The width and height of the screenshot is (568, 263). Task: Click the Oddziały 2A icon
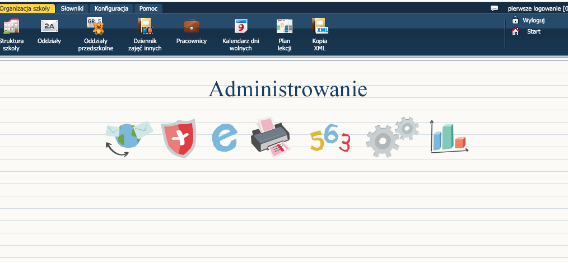pos(49,26)
